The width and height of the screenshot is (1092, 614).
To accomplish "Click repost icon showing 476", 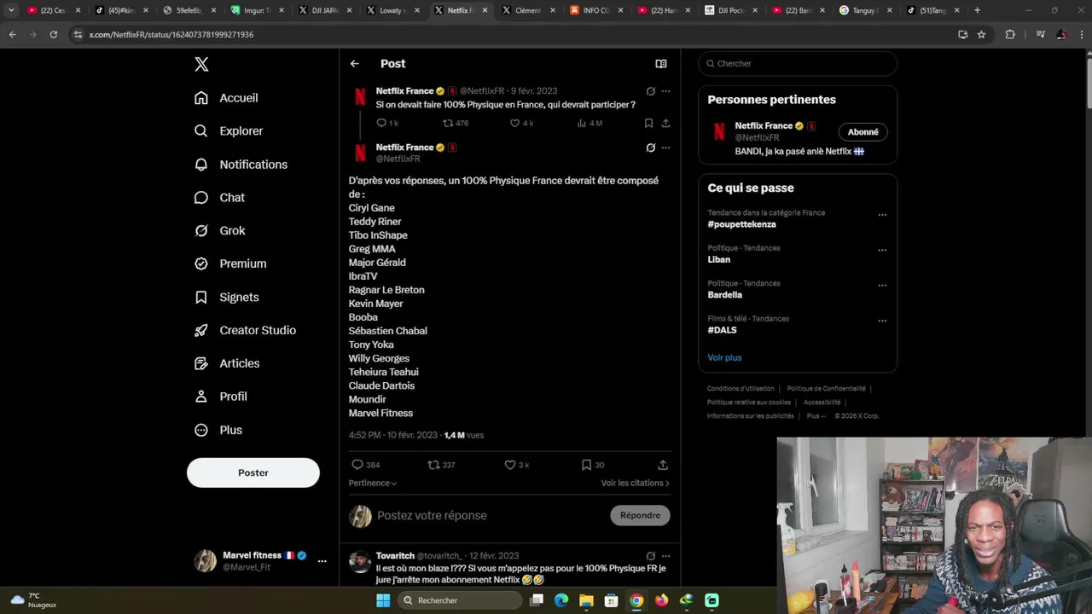I will coord(448,123).
